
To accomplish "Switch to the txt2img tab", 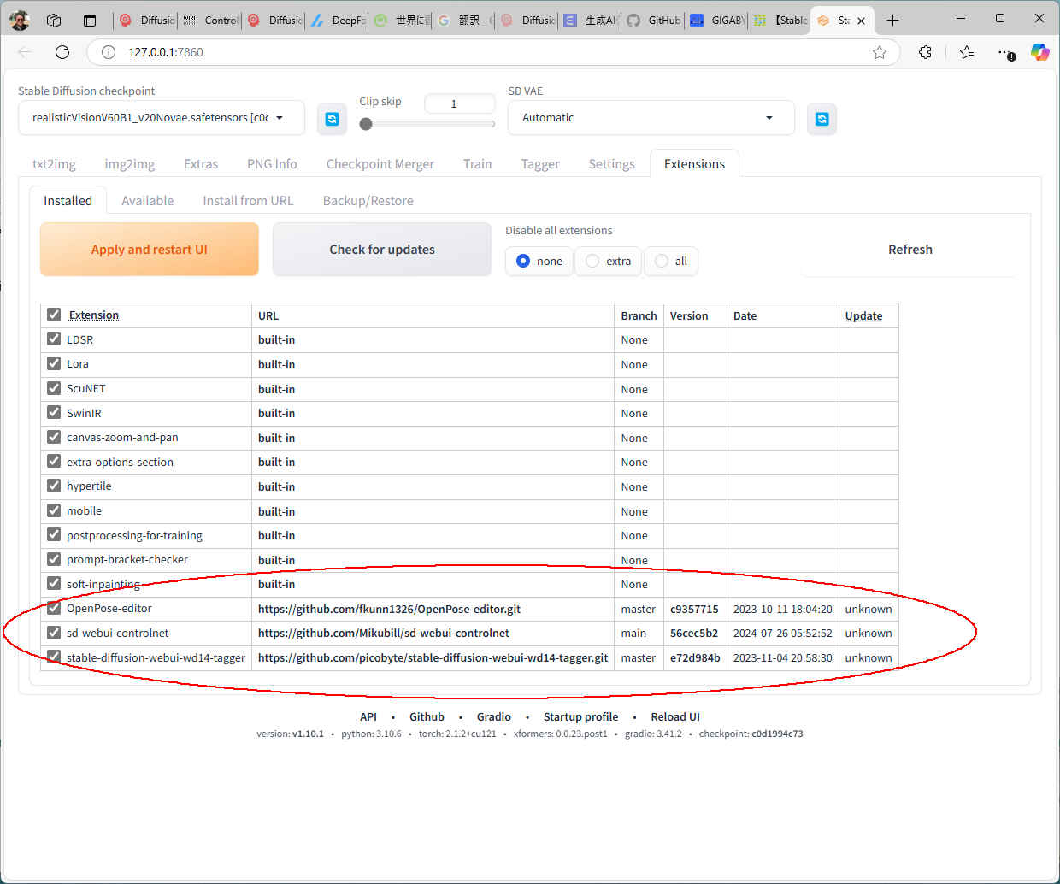I will (x=54, y=164).
